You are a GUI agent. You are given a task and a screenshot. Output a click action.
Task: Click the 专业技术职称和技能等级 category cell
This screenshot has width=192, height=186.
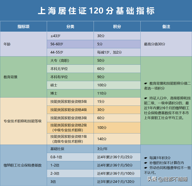pyautogui.click(x=23, y=121)
